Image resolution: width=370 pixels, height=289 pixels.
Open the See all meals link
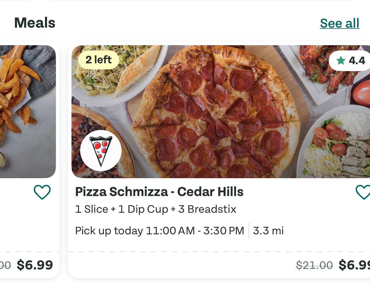[339, 23]
